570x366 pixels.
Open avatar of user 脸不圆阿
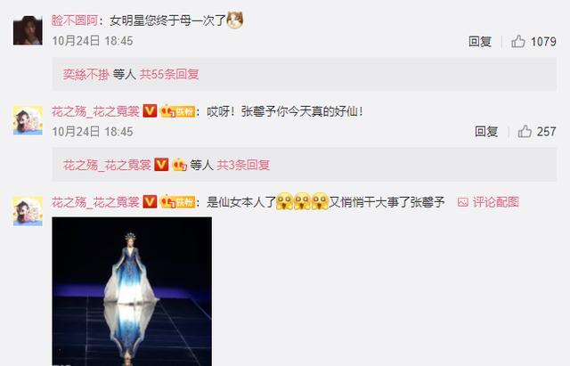coord(28,30)
